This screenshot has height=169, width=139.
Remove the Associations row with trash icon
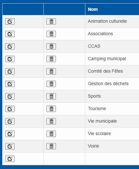click(51, 34)
